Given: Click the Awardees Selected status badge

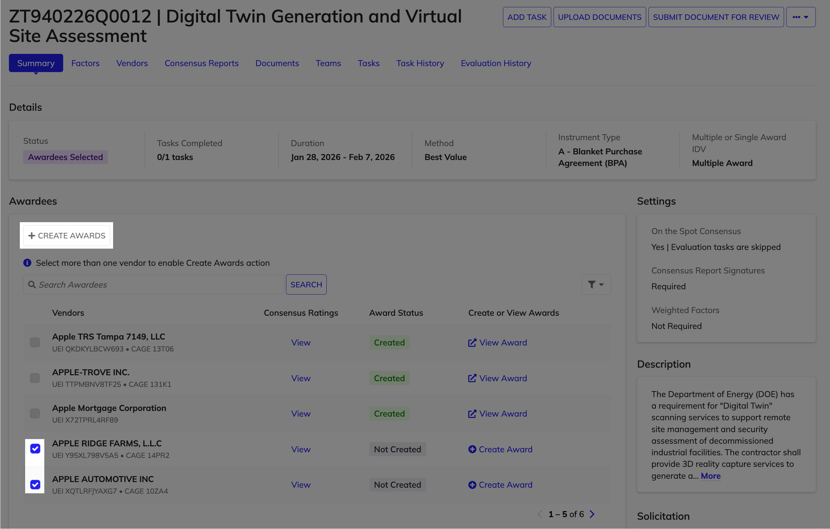Looking at the screenshot, I should [x=65, y=157].
